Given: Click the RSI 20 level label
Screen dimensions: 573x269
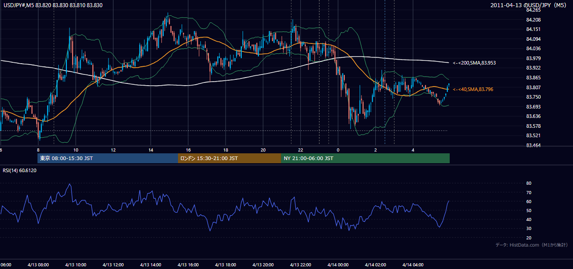Looking at the screenshot, I should pos(529,238).
